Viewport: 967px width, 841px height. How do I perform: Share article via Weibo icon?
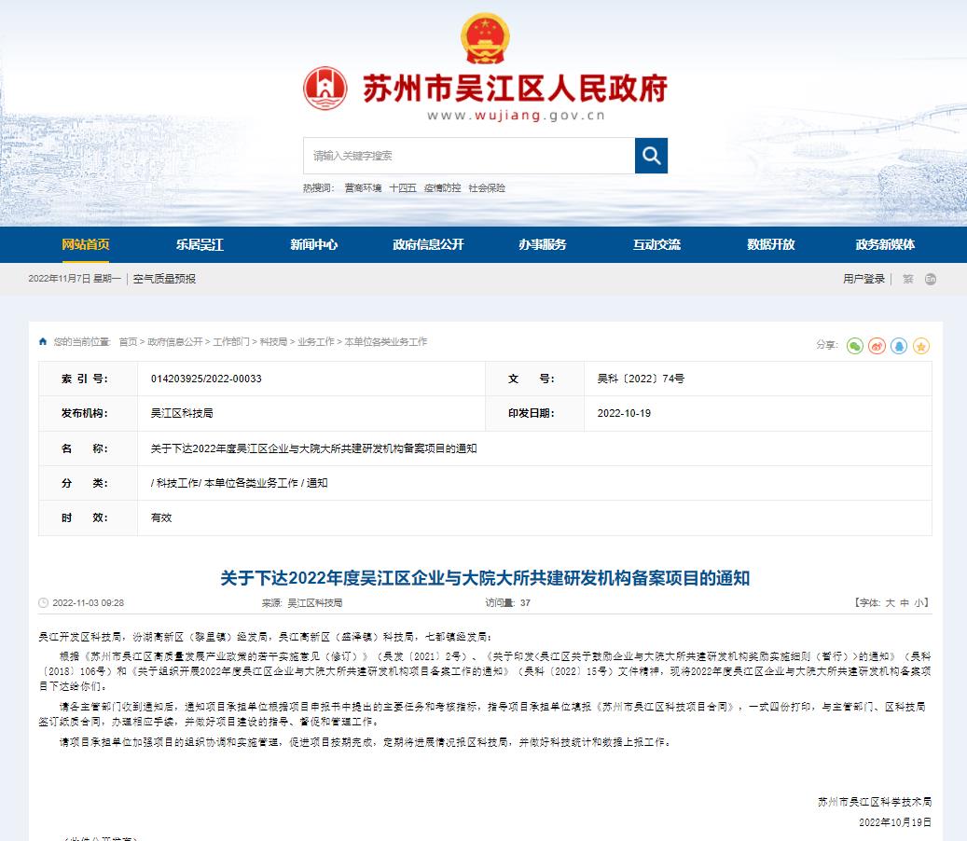(x=877, y=346)
